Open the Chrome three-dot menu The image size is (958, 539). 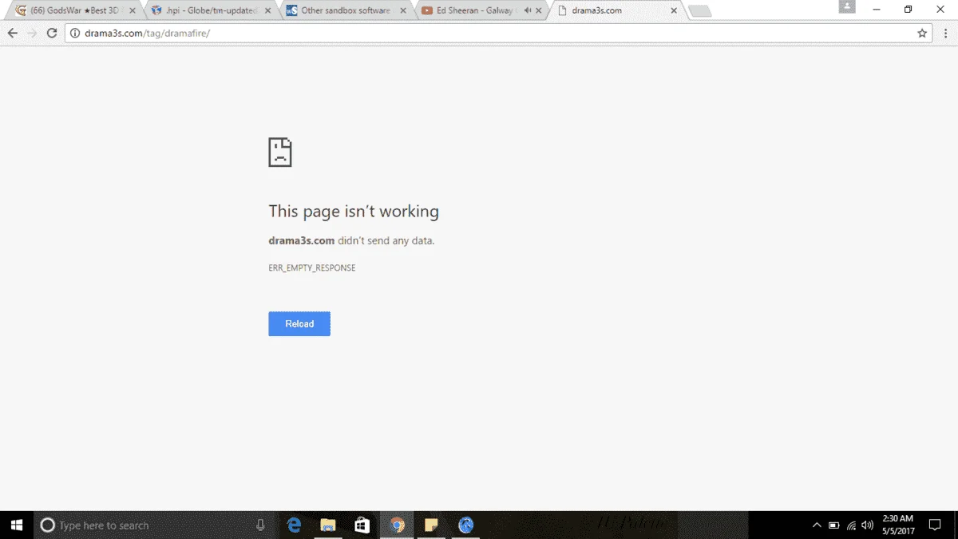click(x=945, y=34)
